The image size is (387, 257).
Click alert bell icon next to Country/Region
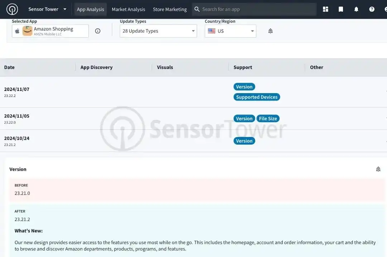[x=271, y=31]
